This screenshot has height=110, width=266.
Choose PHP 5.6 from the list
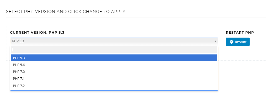coord(114,65)
